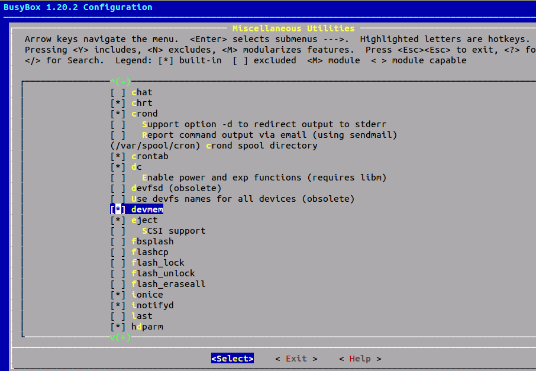Click the BusyBox 1.20.2 Configuration header
This screenshot has width=536, height=371.
78,7
